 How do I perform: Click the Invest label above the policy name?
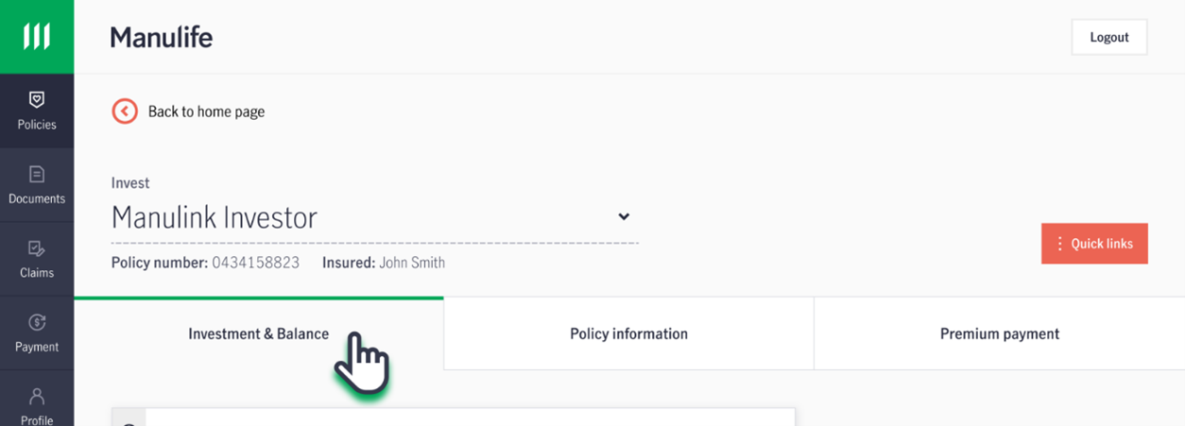(130, 183)
